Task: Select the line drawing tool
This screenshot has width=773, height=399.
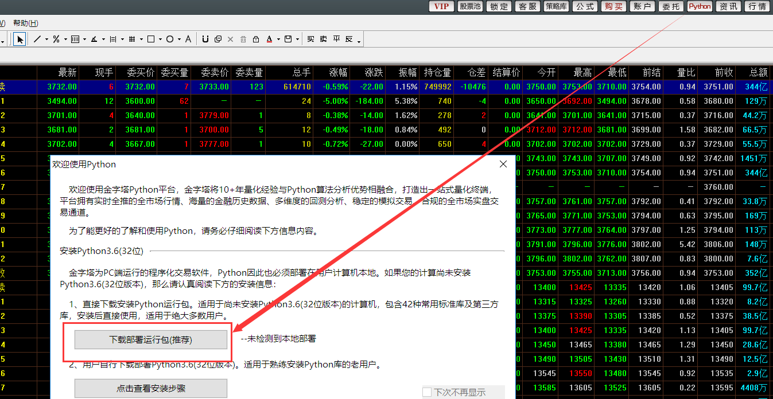Action: pos(37,39)
